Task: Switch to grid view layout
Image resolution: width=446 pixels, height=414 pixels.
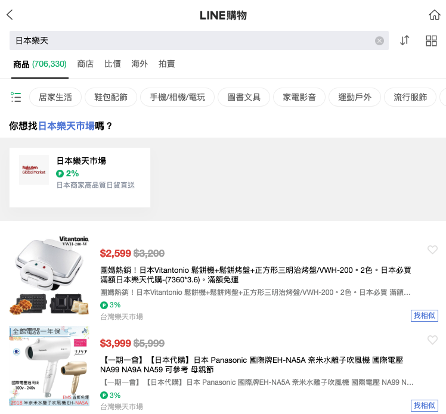Action: click(x=431, y=41)
